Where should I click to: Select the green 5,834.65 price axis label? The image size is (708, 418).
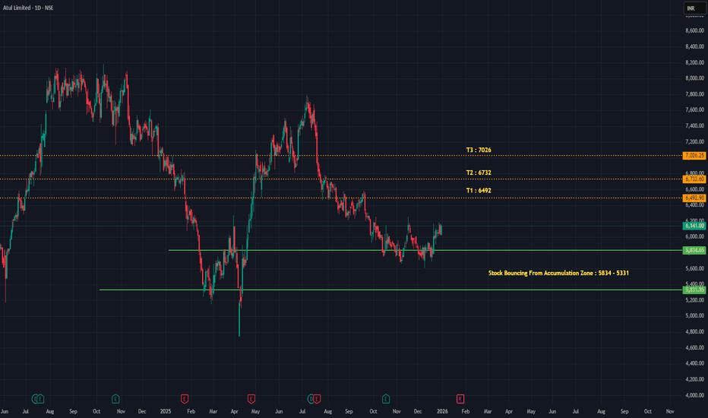click(x=694, y=250)
